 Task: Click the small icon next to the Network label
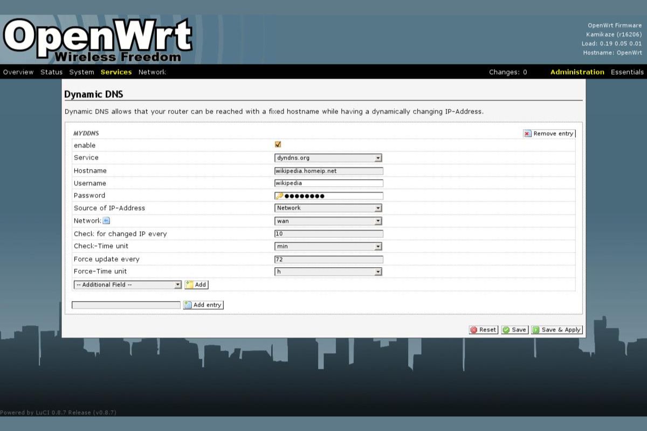(x=106, y=220)
